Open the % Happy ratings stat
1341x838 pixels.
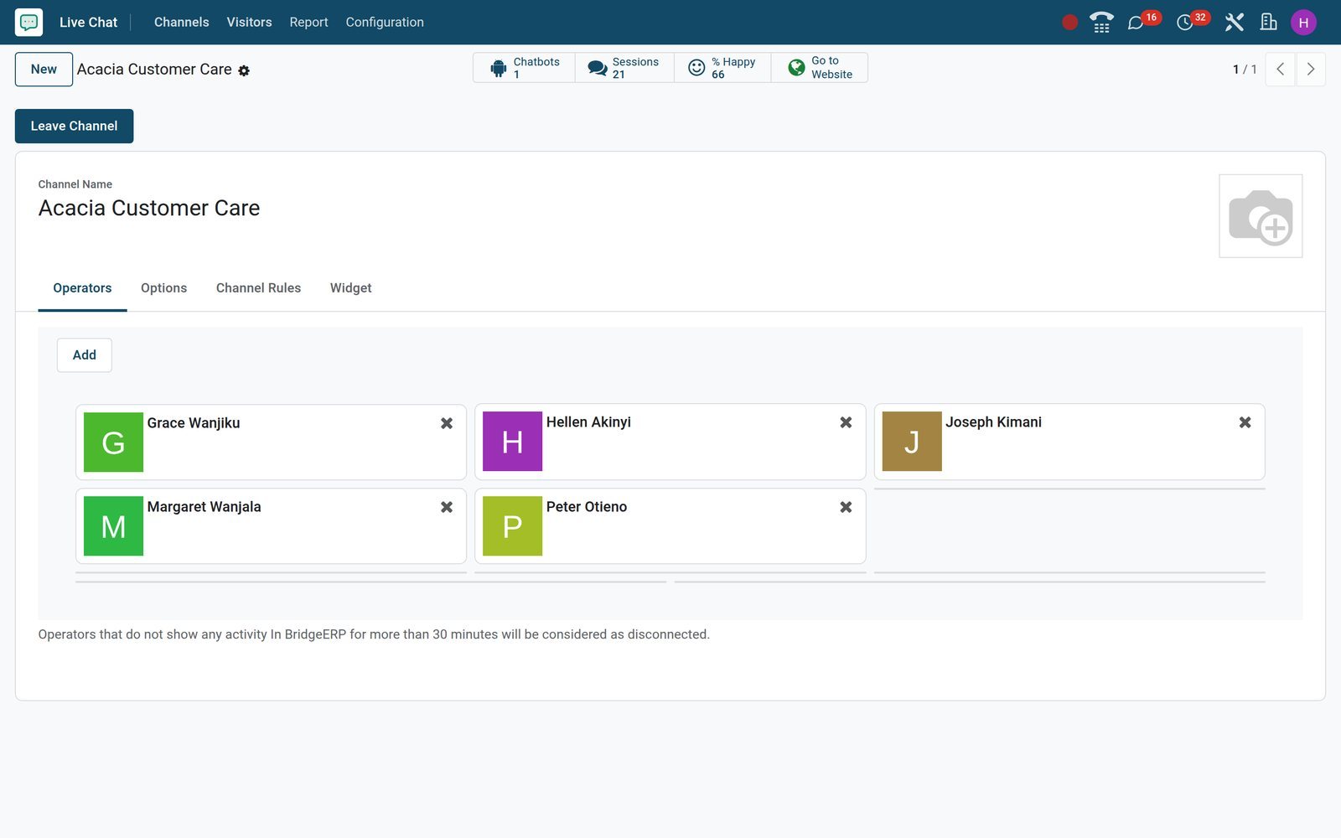tap(722, 68)
